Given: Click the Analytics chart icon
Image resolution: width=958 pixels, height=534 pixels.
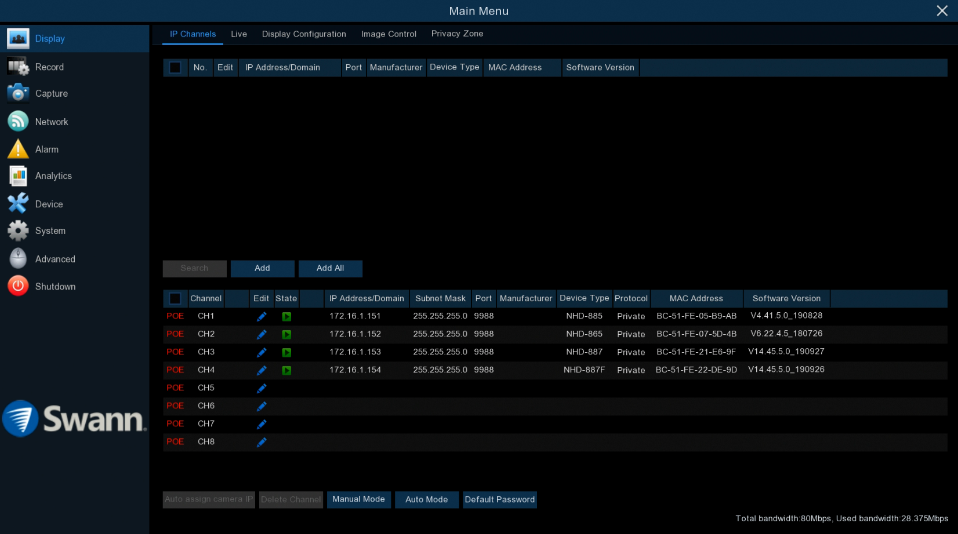Looking at the screenshot, I should click(18, 176).
